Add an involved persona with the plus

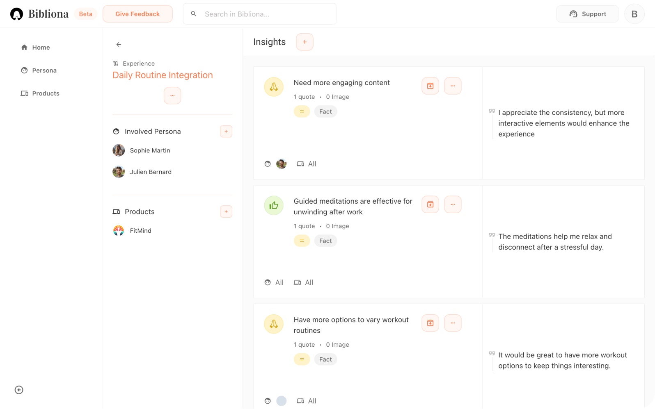coord(226,131)
